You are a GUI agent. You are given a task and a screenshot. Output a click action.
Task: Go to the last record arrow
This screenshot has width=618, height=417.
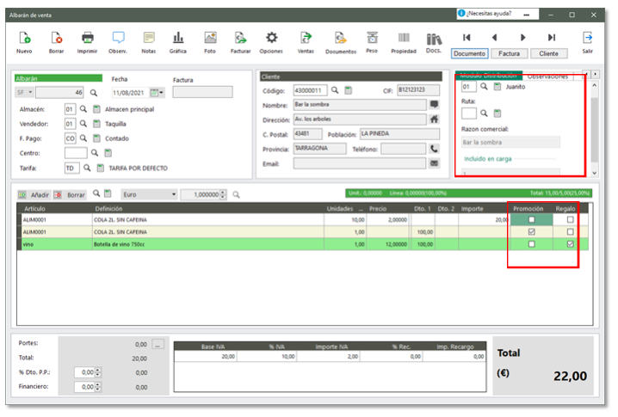[x=552, y=38]
